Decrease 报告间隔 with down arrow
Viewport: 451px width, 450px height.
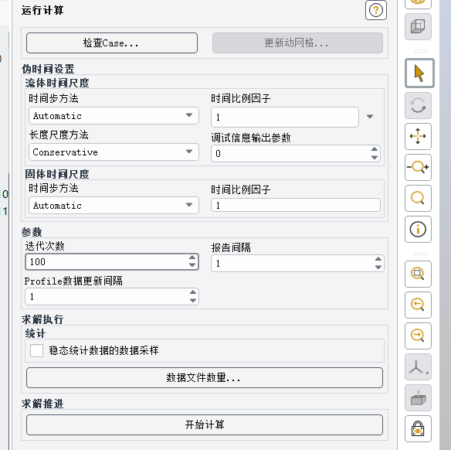378,268
